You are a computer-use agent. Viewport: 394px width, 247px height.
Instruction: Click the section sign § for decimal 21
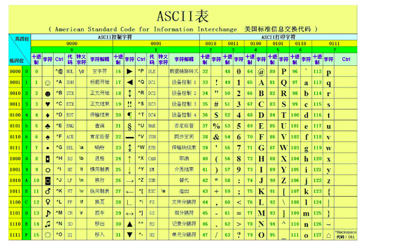(130, 126)
